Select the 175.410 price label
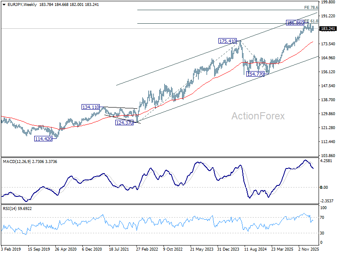The width and height of the screenshot is (338, 254). coord(227,41)
